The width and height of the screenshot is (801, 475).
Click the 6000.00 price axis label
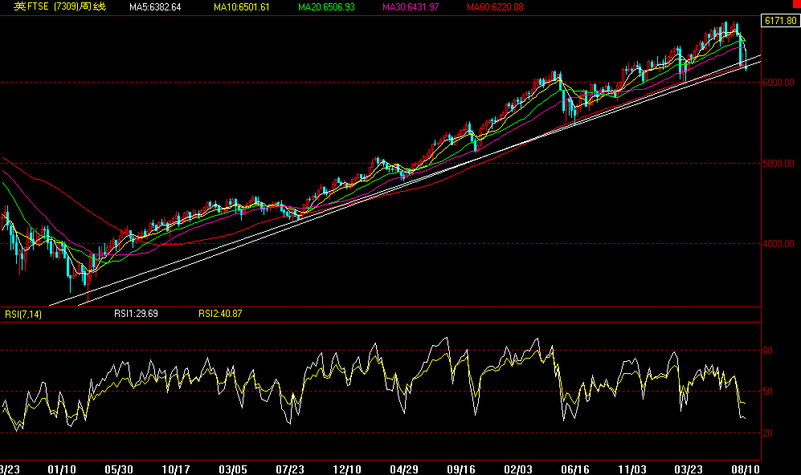click(779, 80)
